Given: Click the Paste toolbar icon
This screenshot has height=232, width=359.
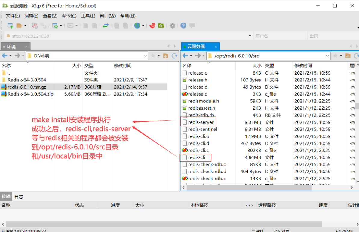Looking at the screenshot, I should point(125,26).
